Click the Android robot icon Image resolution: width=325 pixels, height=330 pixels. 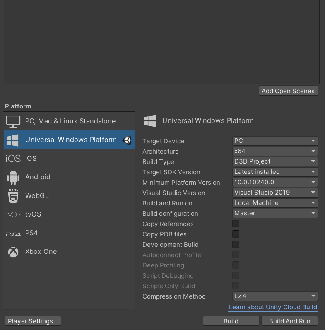(x=13, y=177)
